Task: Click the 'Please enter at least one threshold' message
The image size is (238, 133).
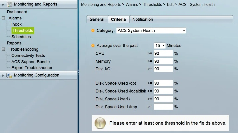Action: pos(168,123)
